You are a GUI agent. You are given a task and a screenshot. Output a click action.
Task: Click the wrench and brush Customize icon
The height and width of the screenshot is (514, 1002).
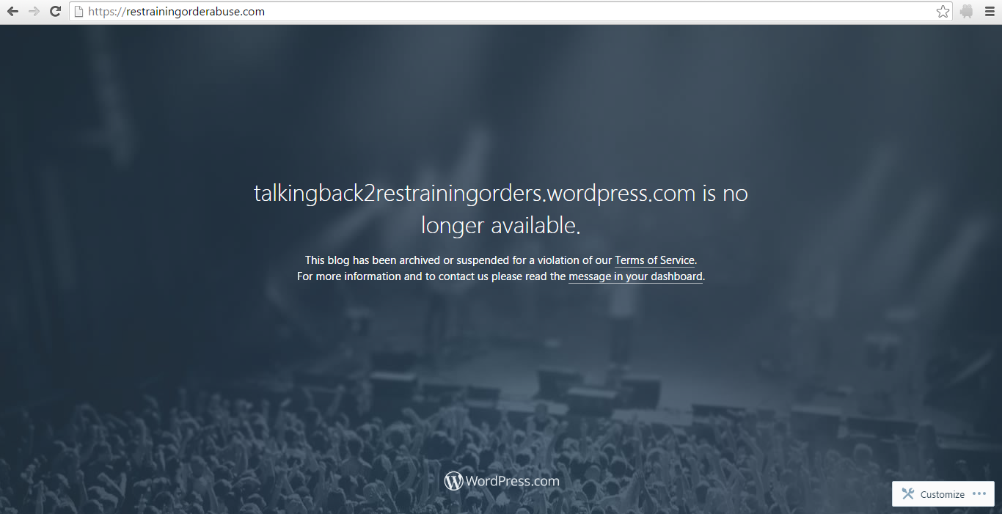coord(908,493)
